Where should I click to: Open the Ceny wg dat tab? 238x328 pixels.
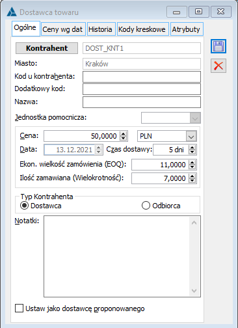(x=63, y=29)
